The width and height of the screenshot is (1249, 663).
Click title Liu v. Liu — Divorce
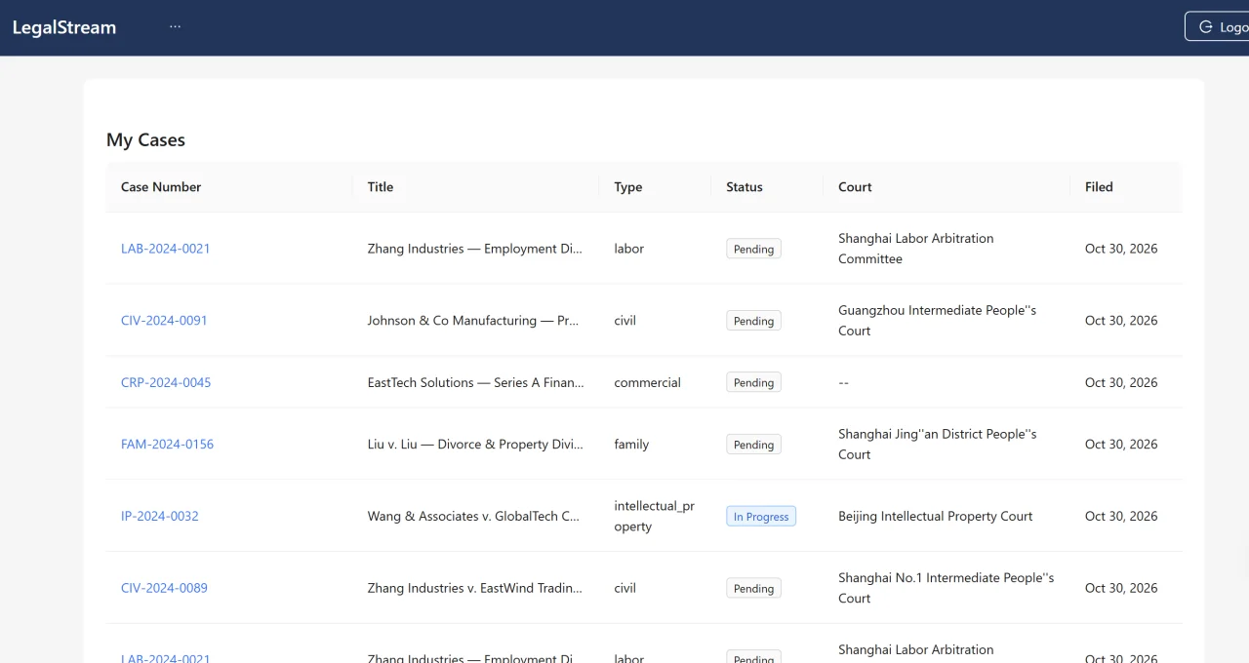475,445
